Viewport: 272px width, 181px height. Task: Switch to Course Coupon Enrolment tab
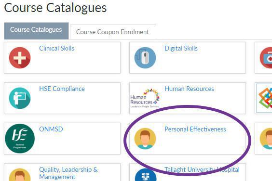point(113,32)
